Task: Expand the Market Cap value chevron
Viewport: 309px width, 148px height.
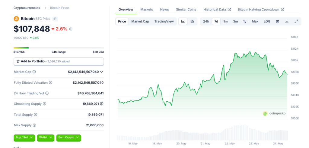Action: pos(101,72)
